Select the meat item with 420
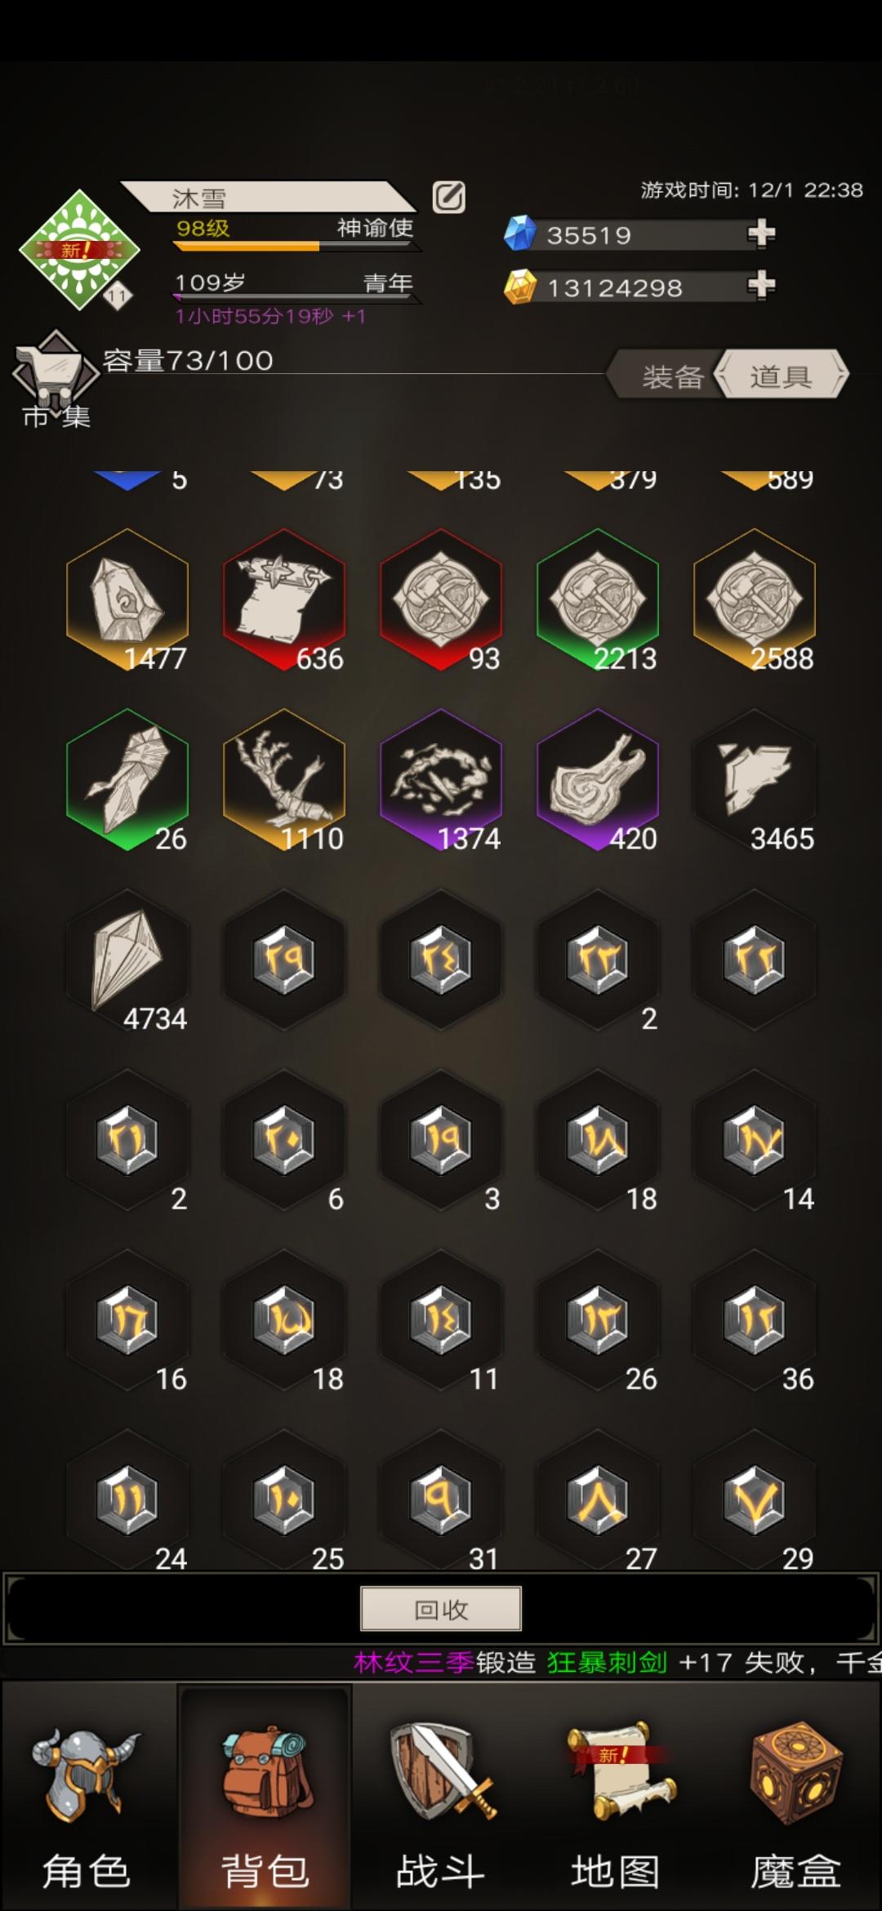 click(598, 780)
